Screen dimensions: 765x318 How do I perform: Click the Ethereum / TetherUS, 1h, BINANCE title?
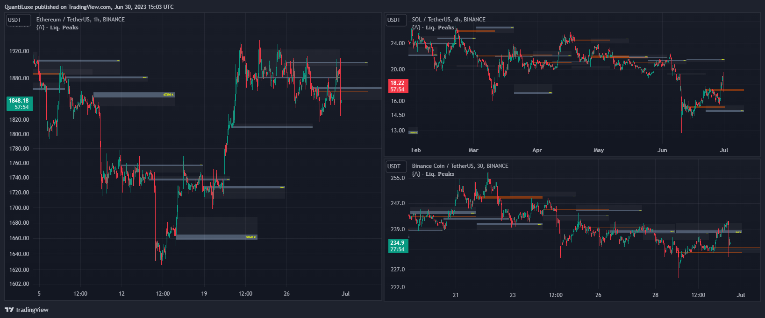click(80, 20)
